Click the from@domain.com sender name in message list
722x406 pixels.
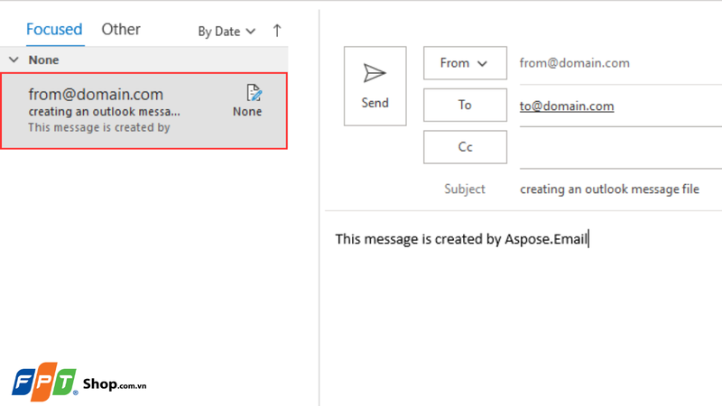(x=96, y=95)
